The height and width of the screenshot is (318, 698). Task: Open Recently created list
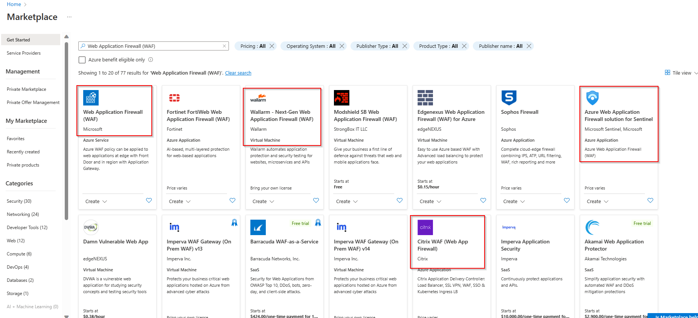23,152
